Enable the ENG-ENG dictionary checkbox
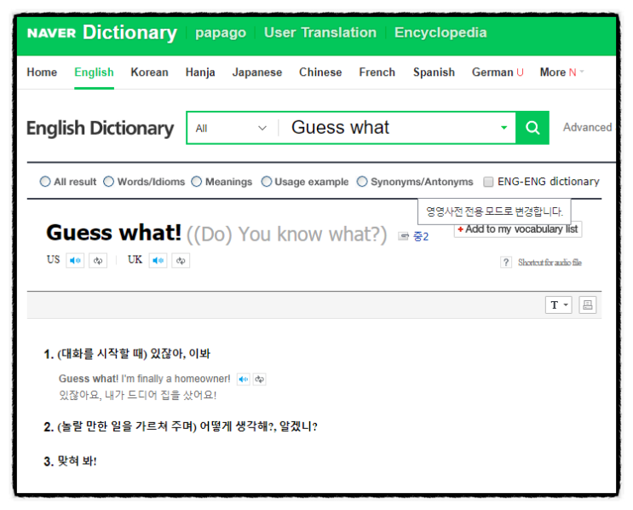The width and height of the screenshot is (633, 510). [488, 182]
